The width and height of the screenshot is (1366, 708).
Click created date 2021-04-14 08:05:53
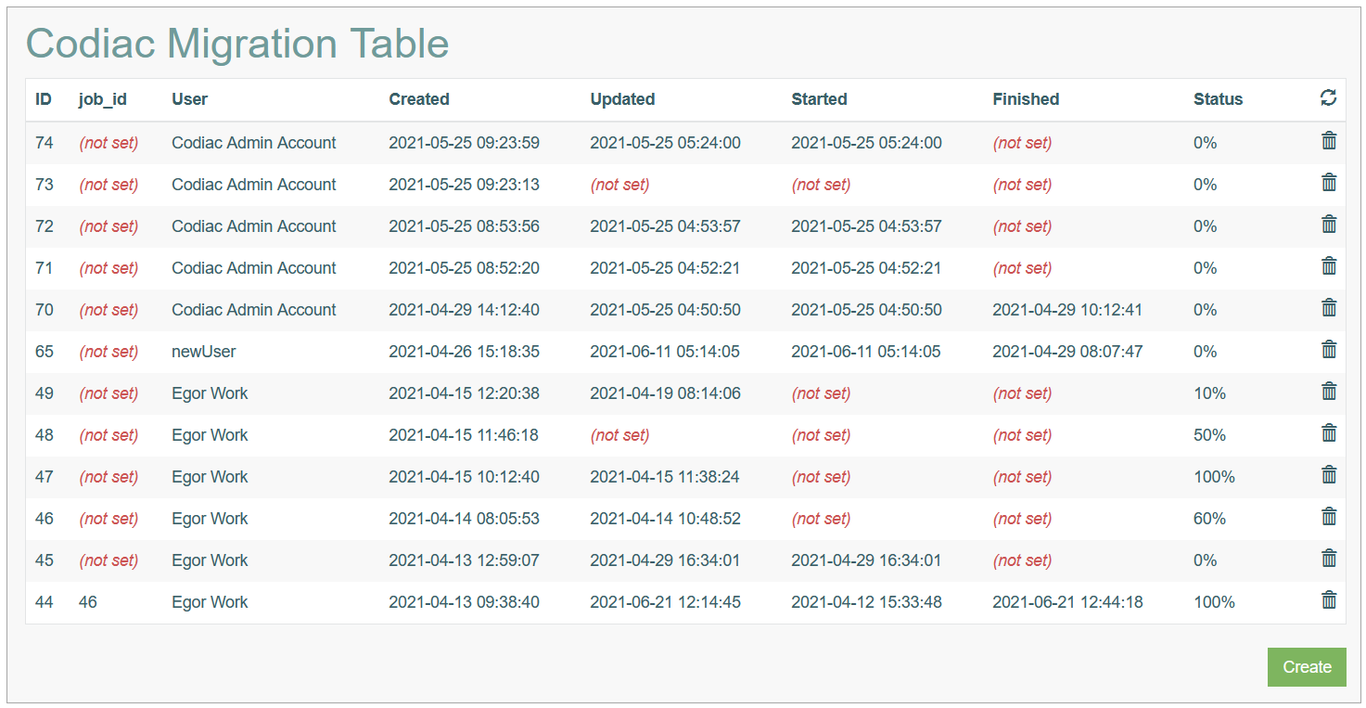(464, 519)
